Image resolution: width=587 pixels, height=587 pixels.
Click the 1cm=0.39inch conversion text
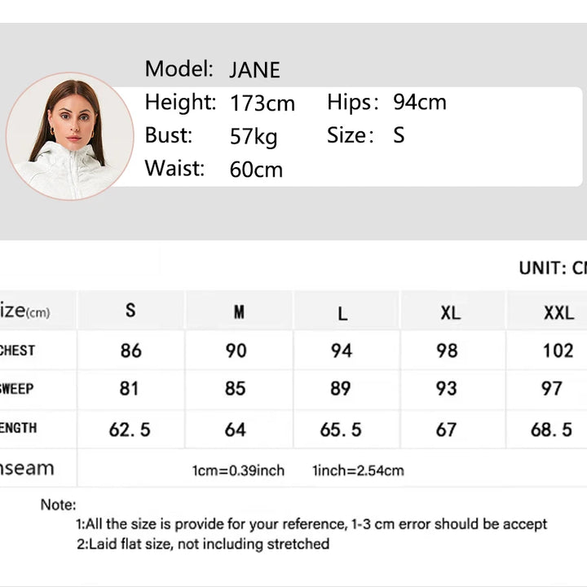(x=238, y=470)
